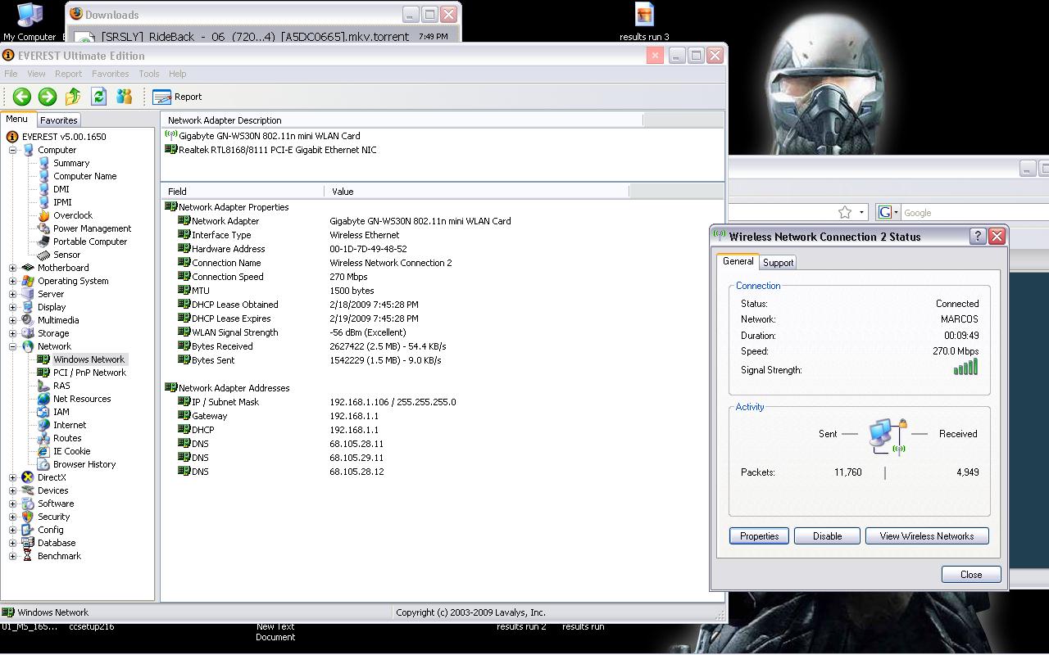
Task: Expand the DirectX tree node
Action: click(13, 477)
